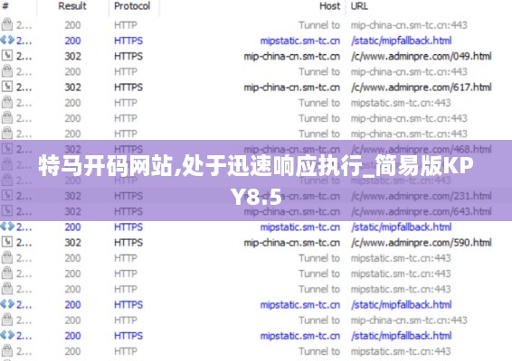Click the HTML icon beside first mipfallback.html session
This screenshot has width=512, height=361.
[7, 41]
